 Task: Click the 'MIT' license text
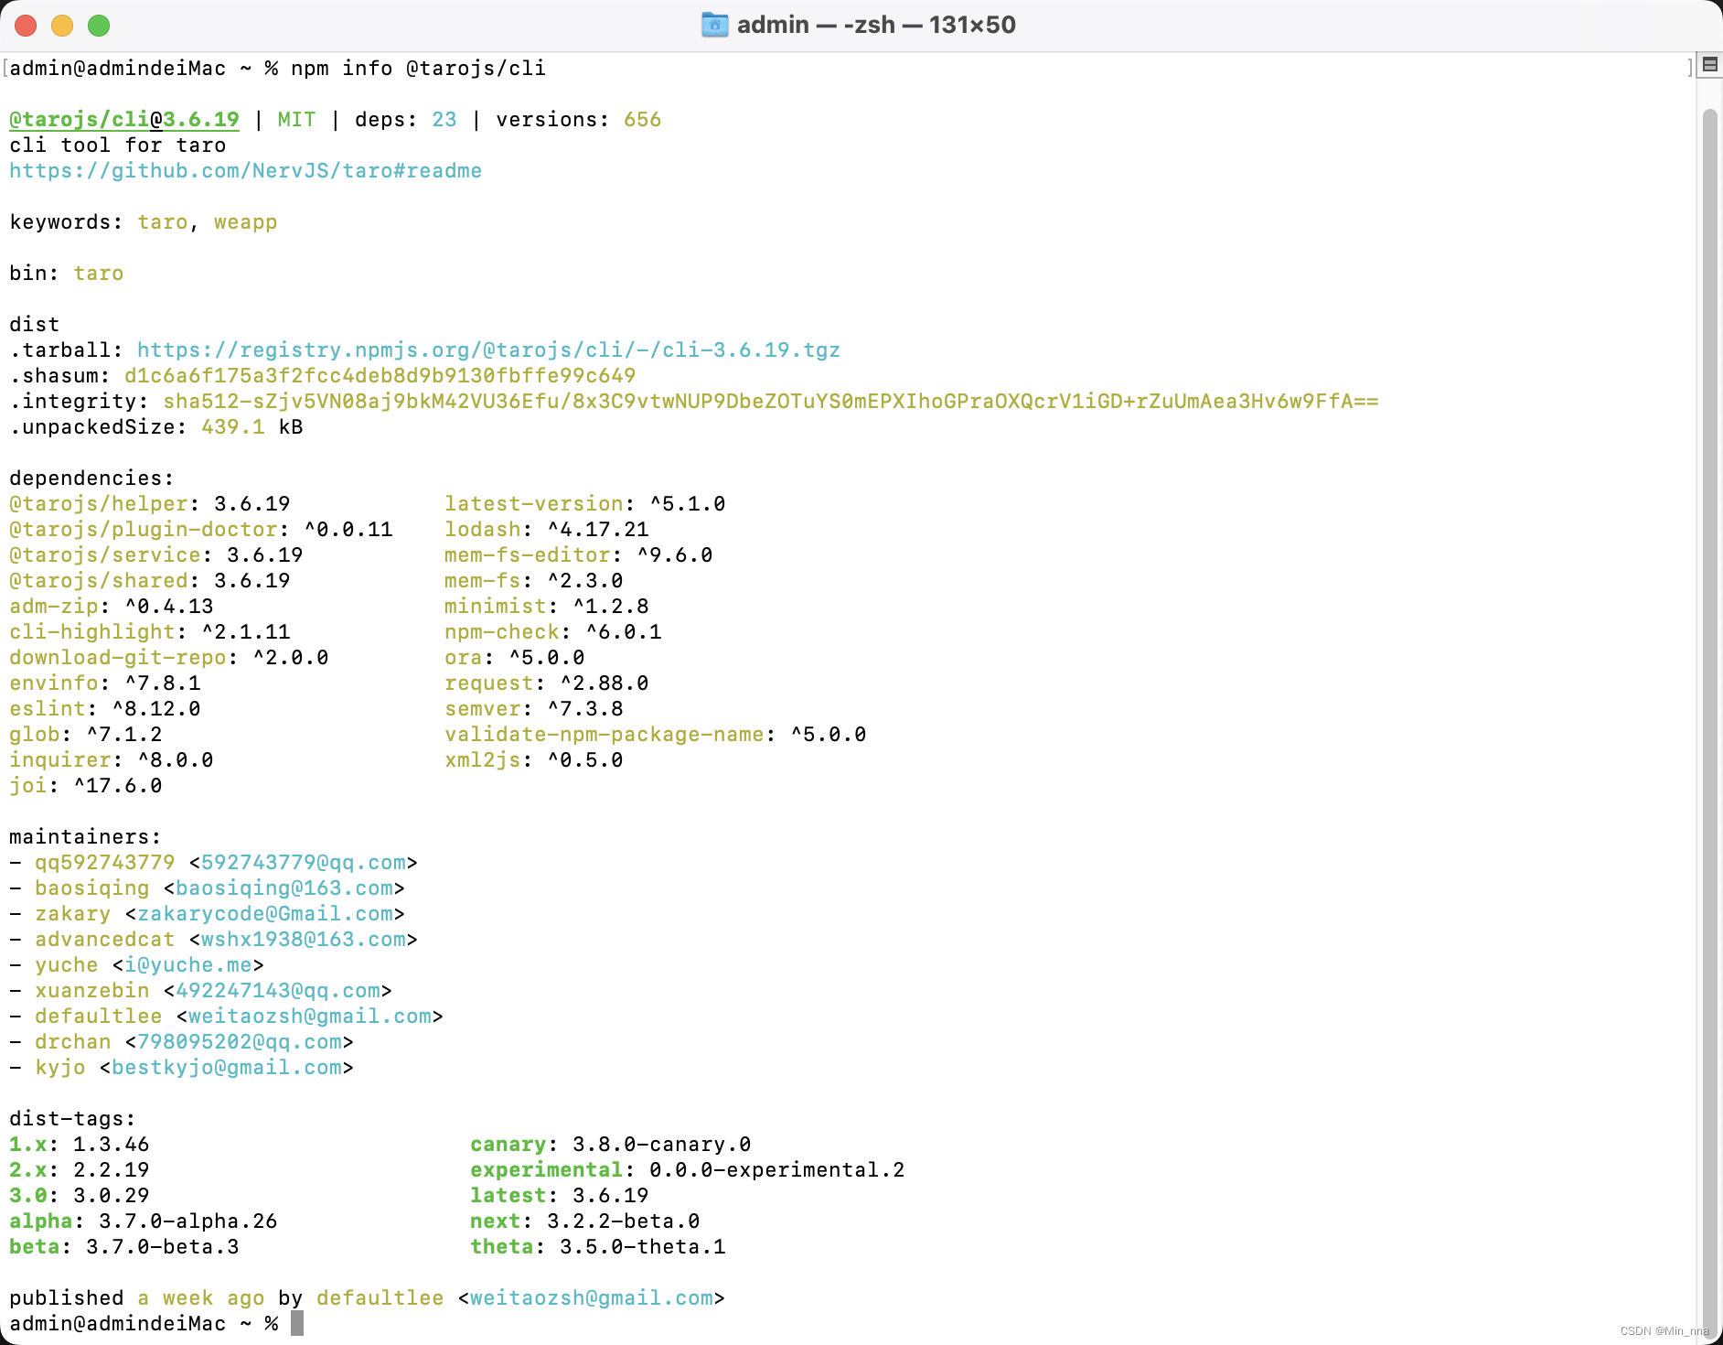296,120
